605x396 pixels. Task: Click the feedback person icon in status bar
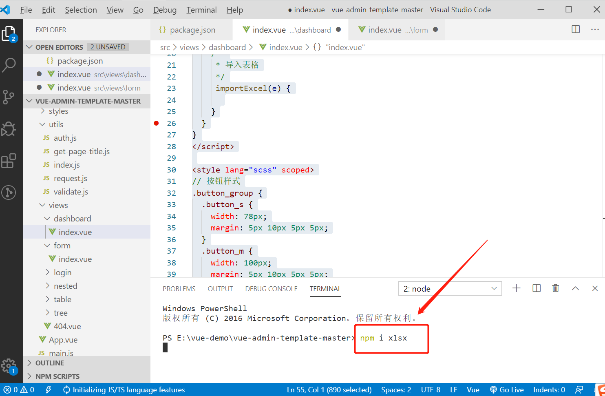579,390
